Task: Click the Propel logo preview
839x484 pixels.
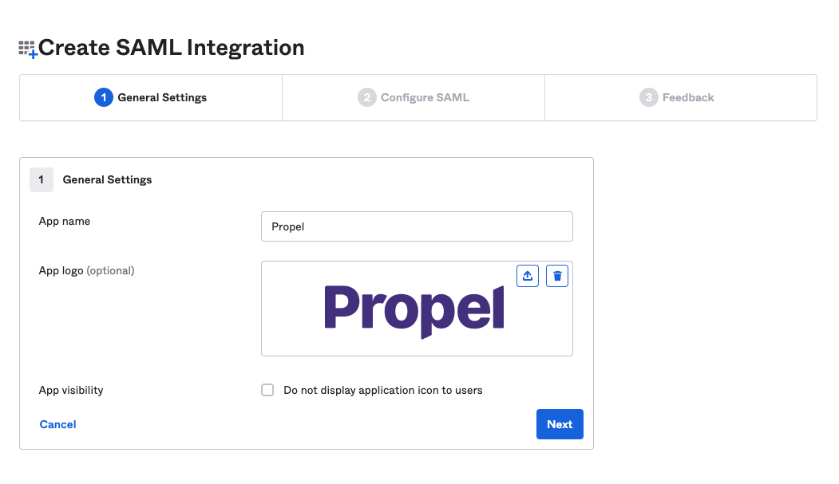Action: pos(414,311)
